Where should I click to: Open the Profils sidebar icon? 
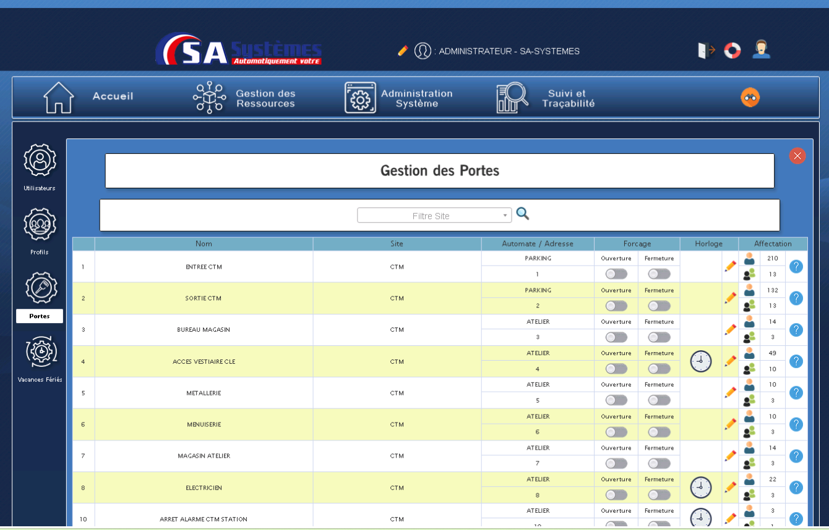[x=40, y=225]
